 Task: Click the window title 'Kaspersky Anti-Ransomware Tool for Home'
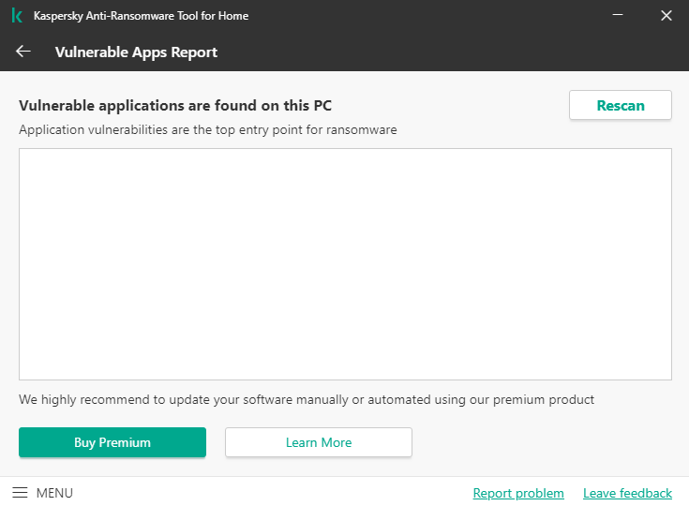coord(141,16)
